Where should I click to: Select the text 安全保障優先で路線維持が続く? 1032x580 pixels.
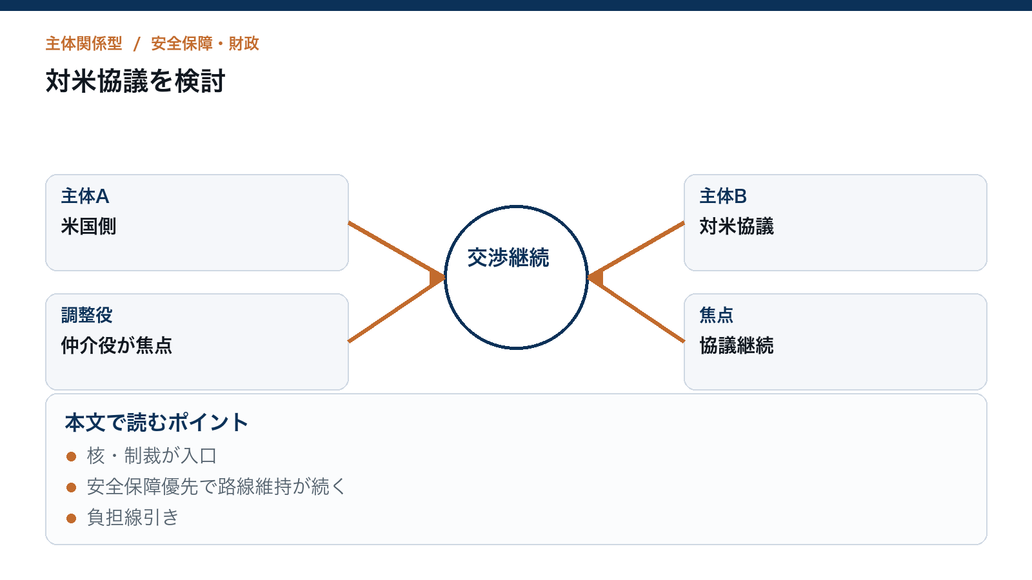[x=216, y=487]
